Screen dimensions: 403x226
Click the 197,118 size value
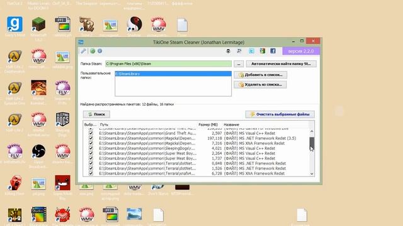[214, 138]
